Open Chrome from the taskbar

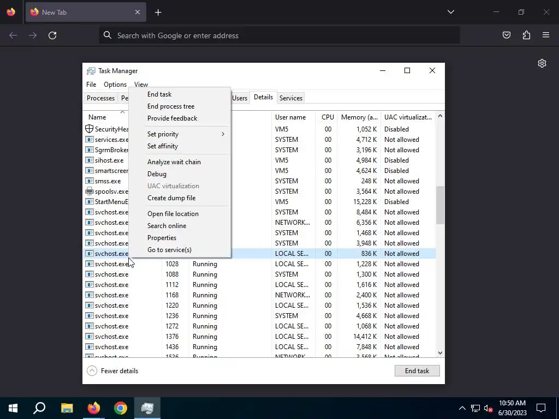click(121, 408)
